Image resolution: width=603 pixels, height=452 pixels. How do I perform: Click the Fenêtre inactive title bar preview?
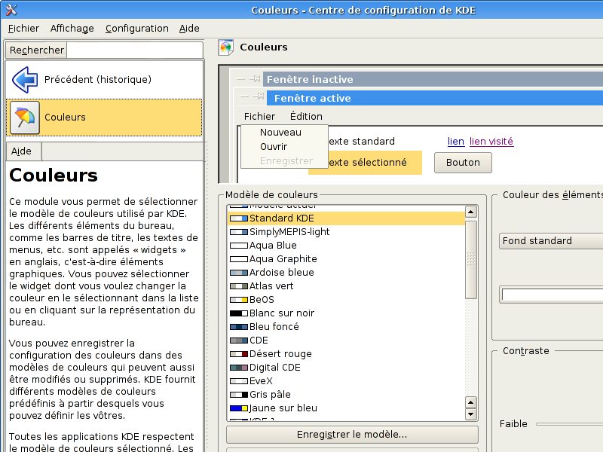click(x=433, y=80)
